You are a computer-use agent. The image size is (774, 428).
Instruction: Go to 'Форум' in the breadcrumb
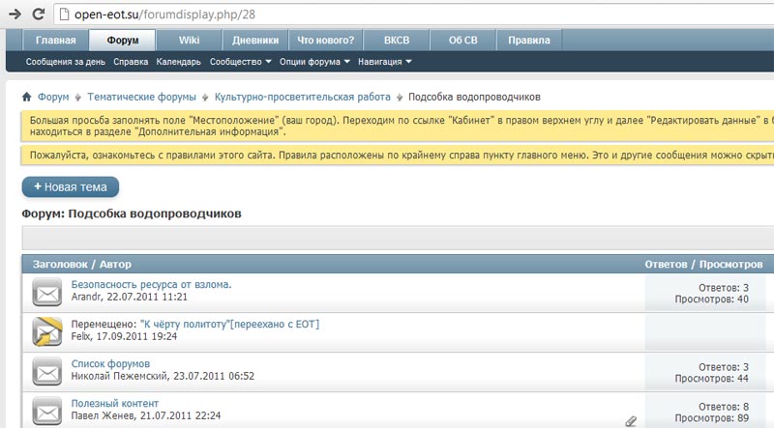(53, 97)
